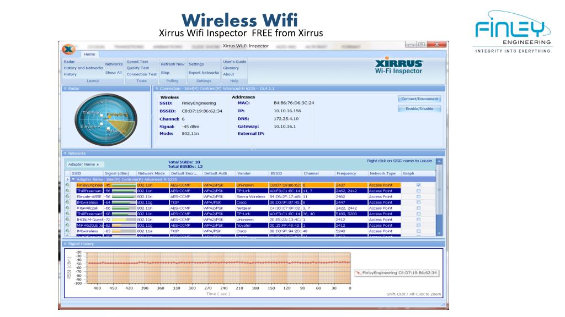The width and height of the screenshot is (565, 317).
Task: Open Settings in the ribbon
Action: point(196,64)
